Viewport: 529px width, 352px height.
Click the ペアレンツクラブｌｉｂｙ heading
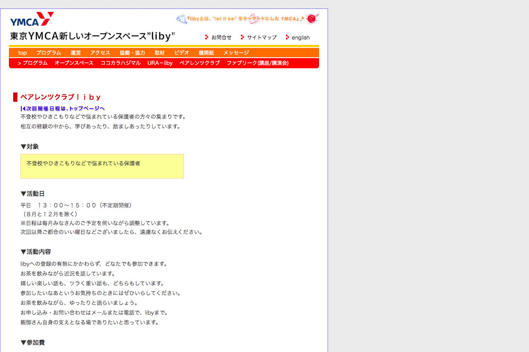61,97
